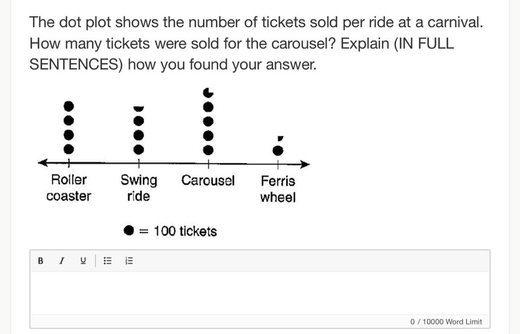The width and height of the screenshot is (520, 334).
Task: Click the Ferris wheel axis label
Action: [278, 189]
